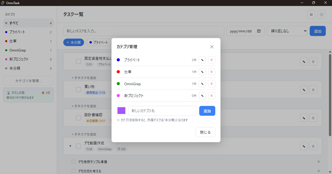Click the 7/26 date tag
The image size is (332, 174).
coord(89,149)
